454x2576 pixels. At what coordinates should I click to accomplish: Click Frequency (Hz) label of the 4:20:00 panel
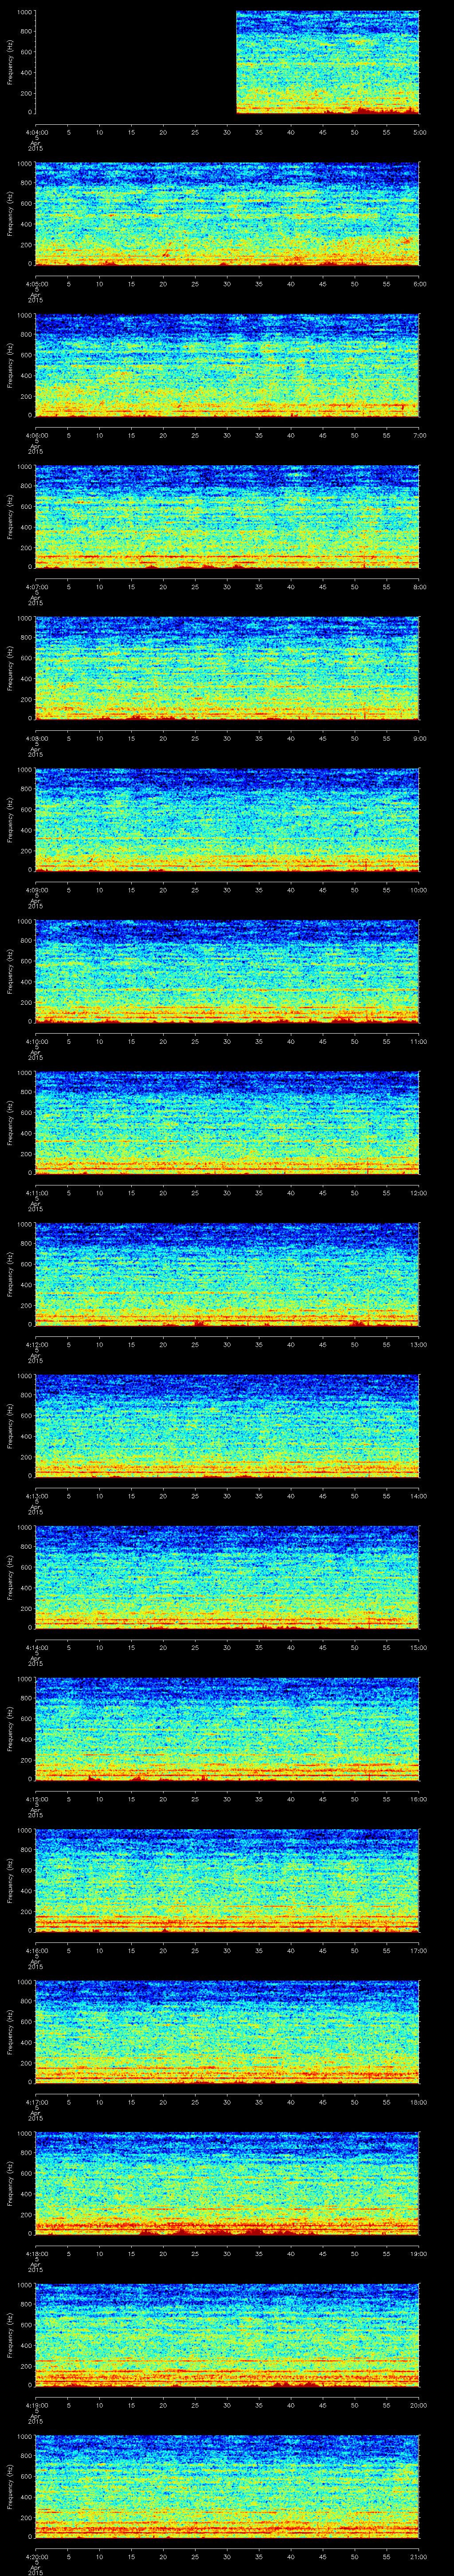[10, 2487]
